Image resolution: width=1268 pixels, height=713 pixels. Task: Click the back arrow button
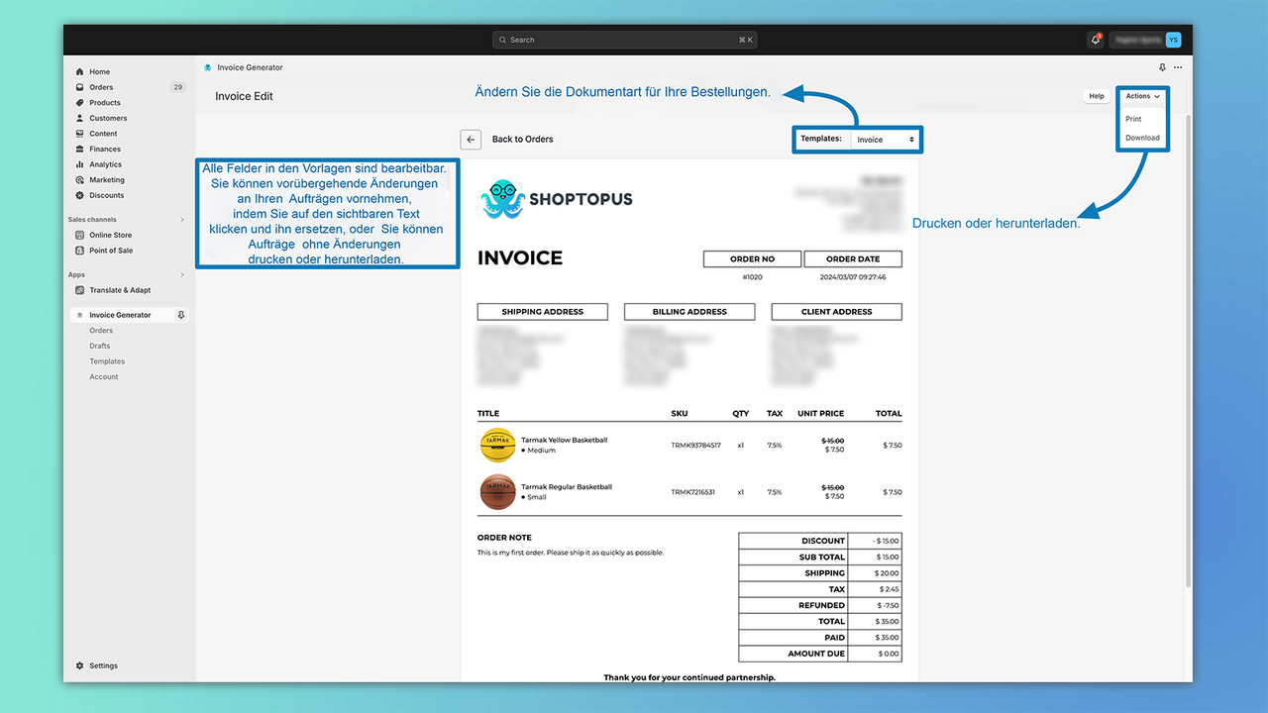[x=472, y=140]
